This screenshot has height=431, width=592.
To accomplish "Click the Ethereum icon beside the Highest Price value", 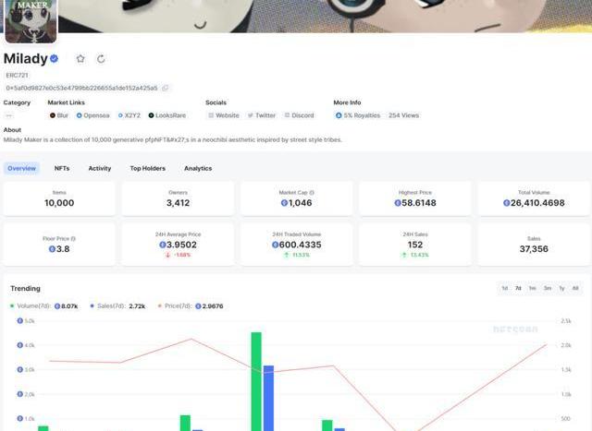I will pyautogui.click(x=398, y=203).
